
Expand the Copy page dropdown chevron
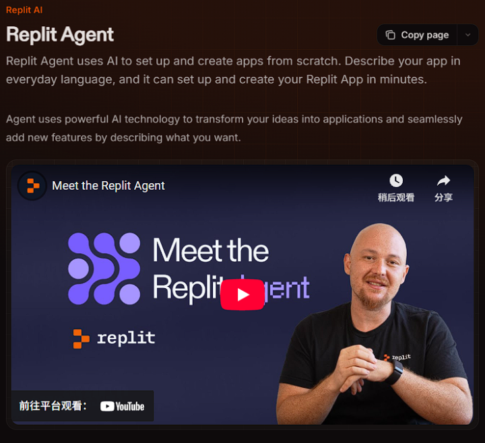[x=467, y=35]
